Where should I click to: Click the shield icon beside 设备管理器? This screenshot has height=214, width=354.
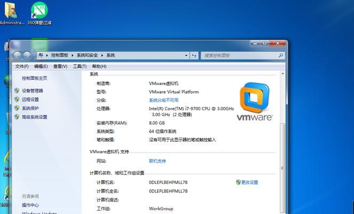[x=17, y=91]
